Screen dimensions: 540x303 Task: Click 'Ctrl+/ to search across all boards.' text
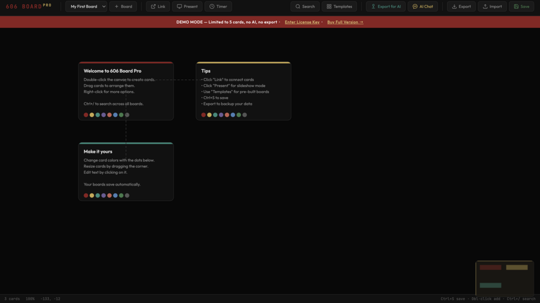(x=113, y=104)
